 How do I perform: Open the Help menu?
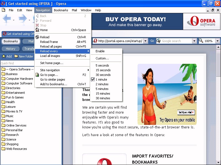[98, 10]
